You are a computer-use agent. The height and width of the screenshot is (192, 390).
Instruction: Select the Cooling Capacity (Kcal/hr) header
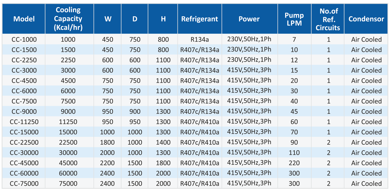(68, 19)
